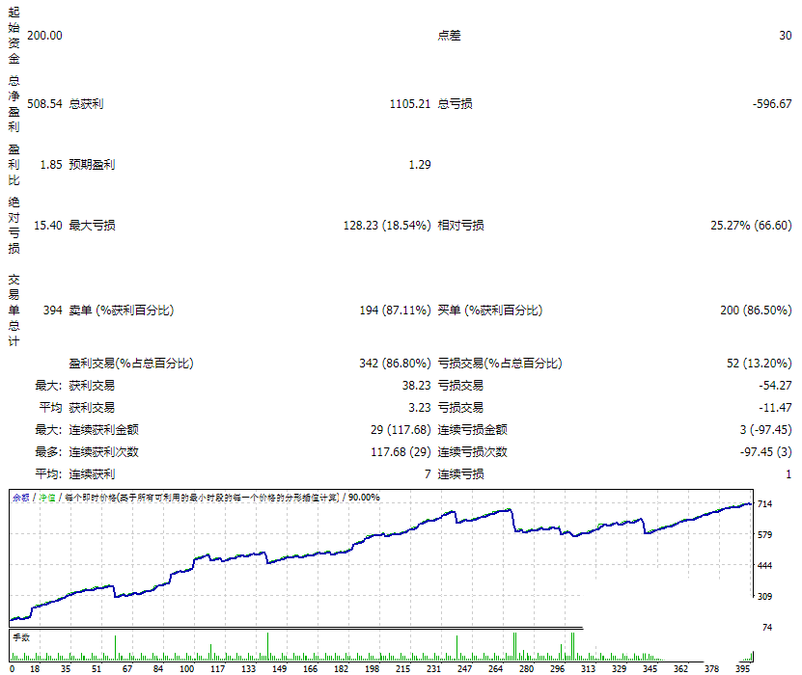Click the 198 tick on the chart's X axis
The width and height of the screenshot is (802, 675).
tap(371, 667)
